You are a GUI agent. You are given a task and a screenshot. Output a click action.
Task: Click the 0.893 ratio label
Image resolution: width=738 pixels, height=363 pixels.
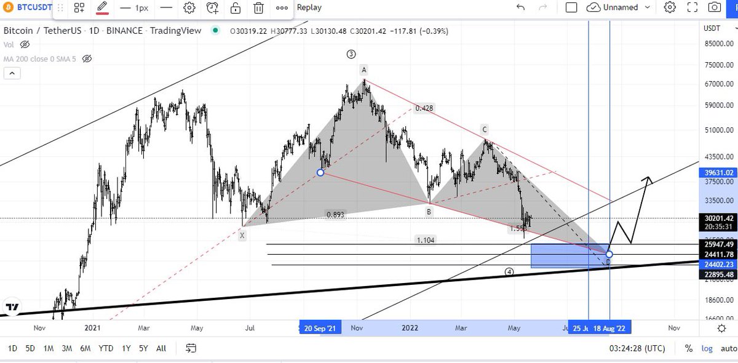click(335, 214)
